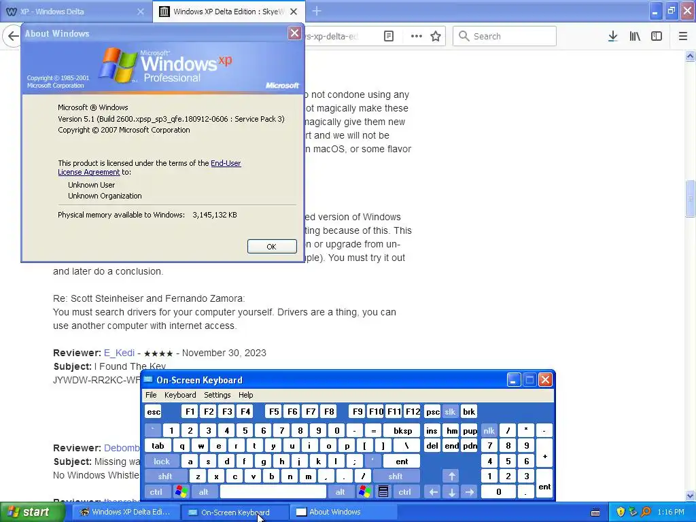Viewport: 696px width, 522px height.
Task: Open Security Center shield tray icon
Action: point(621,512)
